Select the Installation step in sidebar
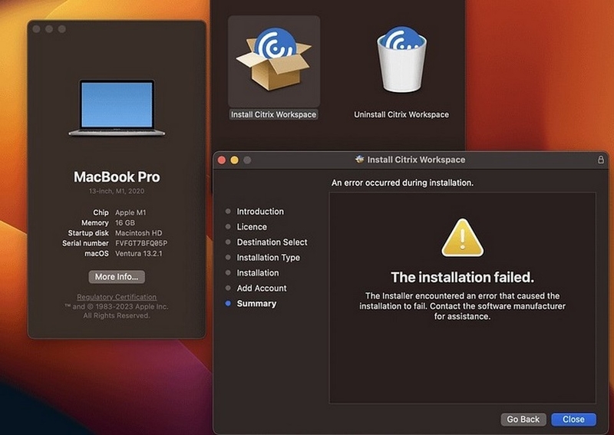This screenshot has height=435, width=614. pyautogui.click(x=258, y=272)
